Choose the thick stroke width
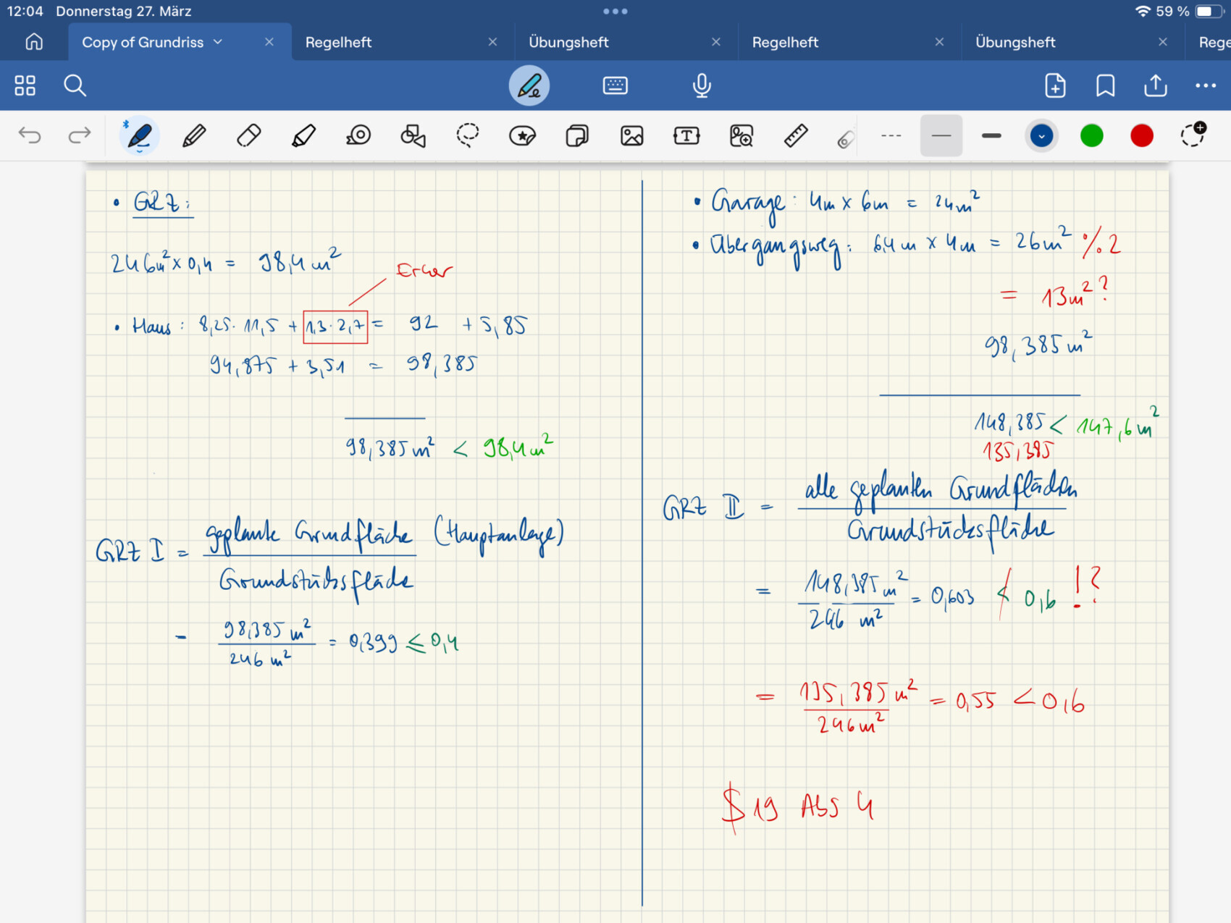This screenshot has width=1231, height=923. tap(991, 135)
